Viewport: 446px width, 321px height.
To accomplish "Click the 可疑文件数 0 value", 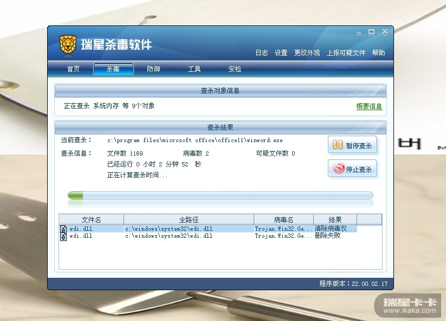I will 275,153.
